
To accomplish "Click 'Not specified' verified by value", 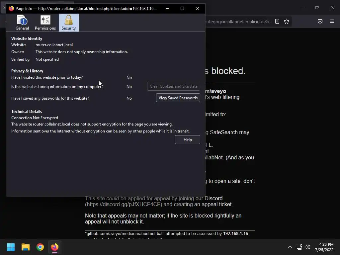I will pyautogui.click(x=47, y=59).
